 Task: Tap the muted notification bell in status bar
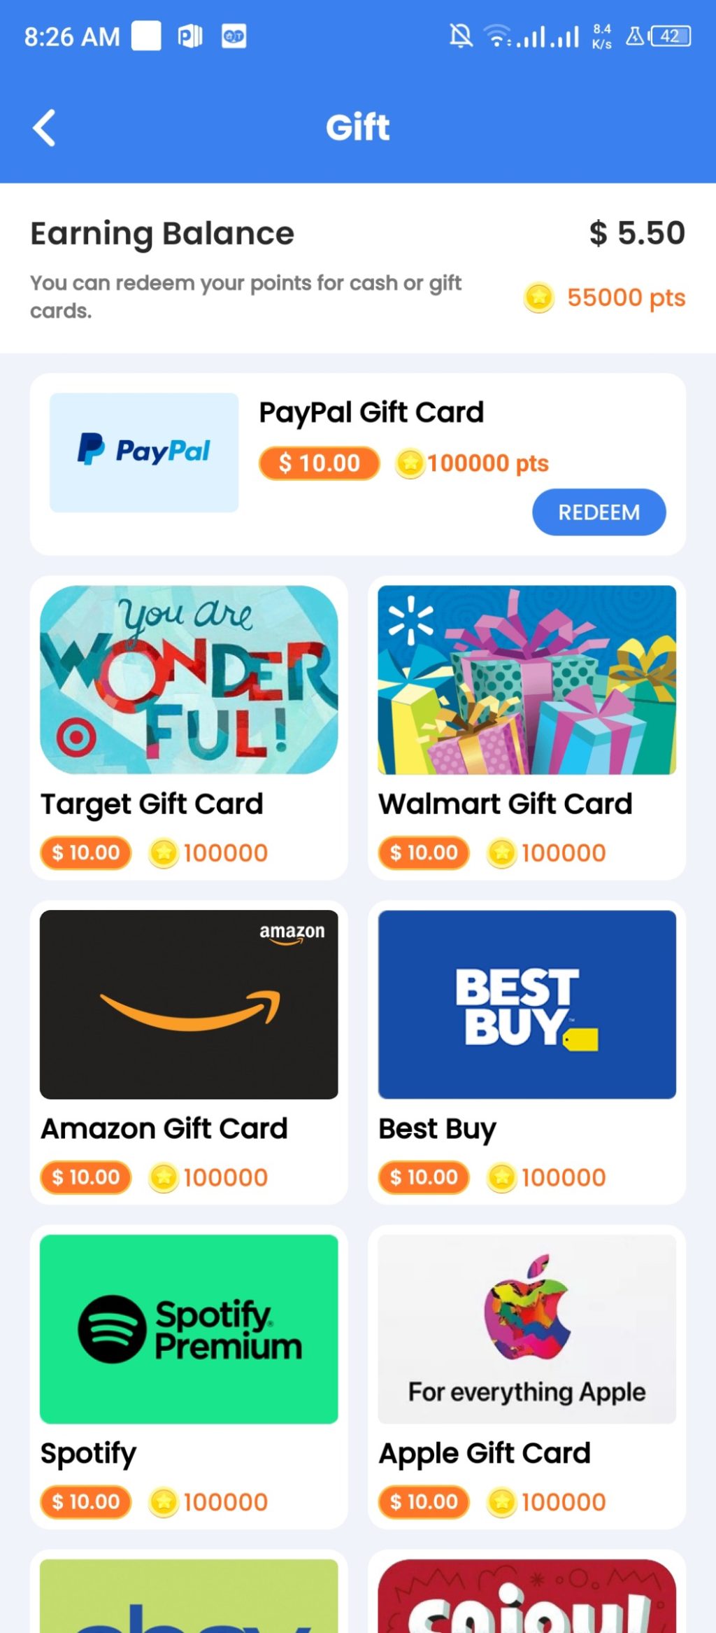(x=461, y=36)
